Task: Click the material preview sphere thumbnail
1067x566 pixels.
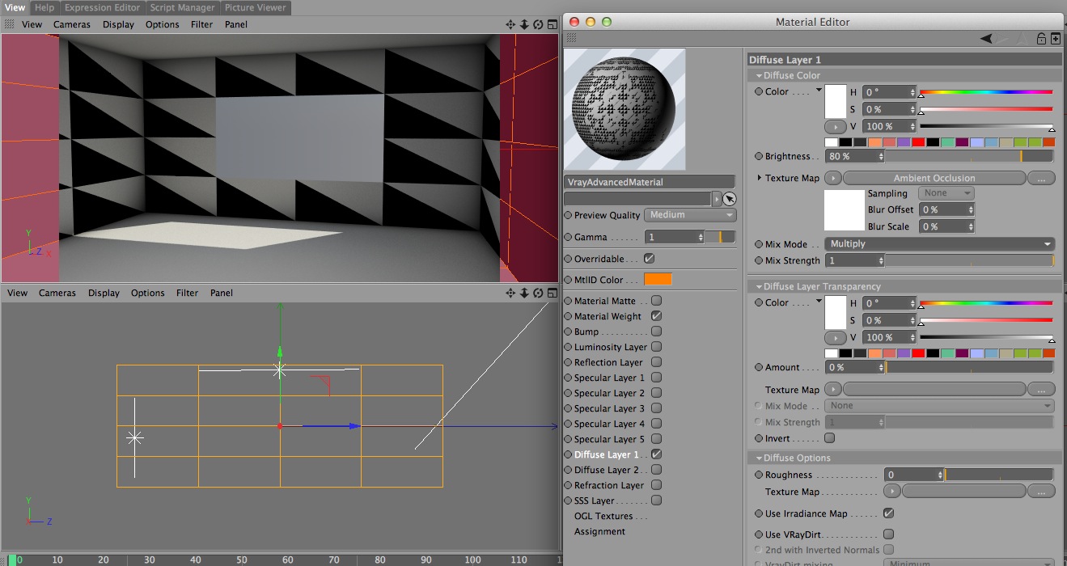Action: [625, 109]
